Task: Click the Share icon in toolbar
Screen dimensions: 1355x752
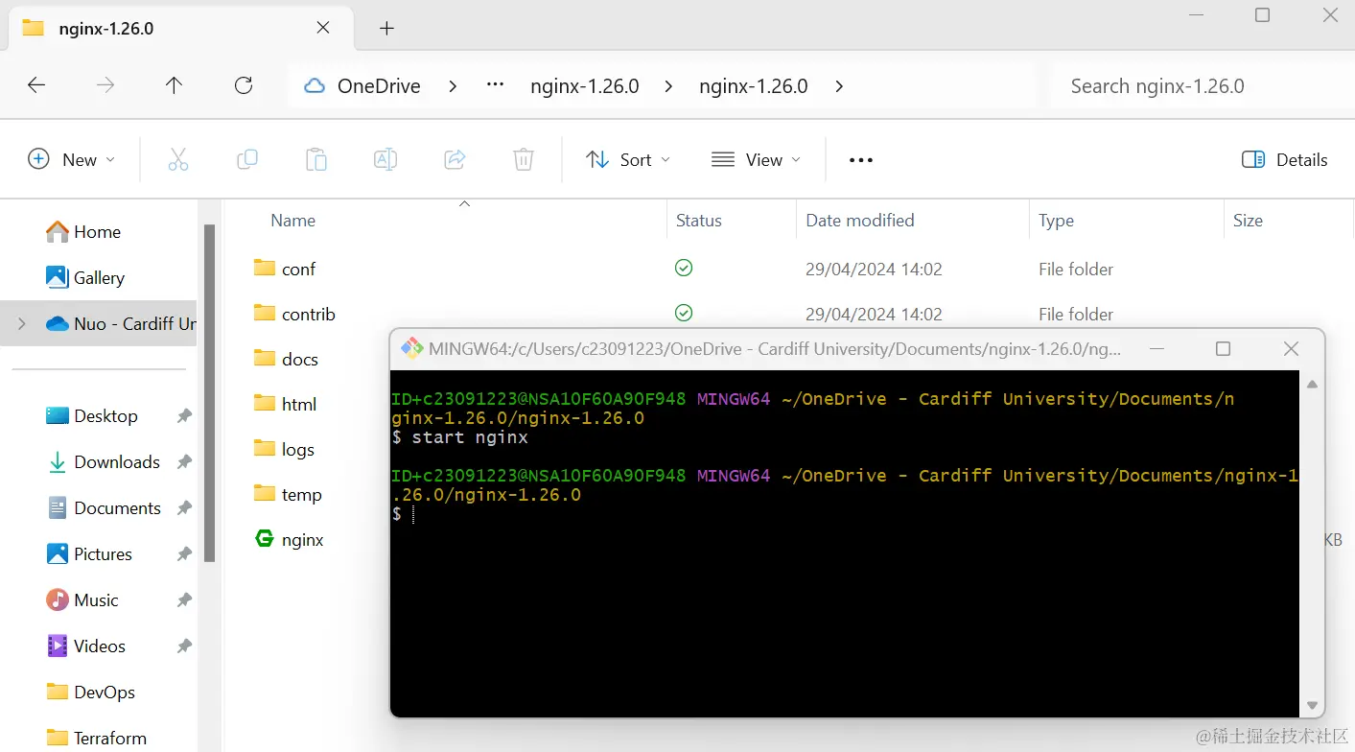Action: pos(455,159)
